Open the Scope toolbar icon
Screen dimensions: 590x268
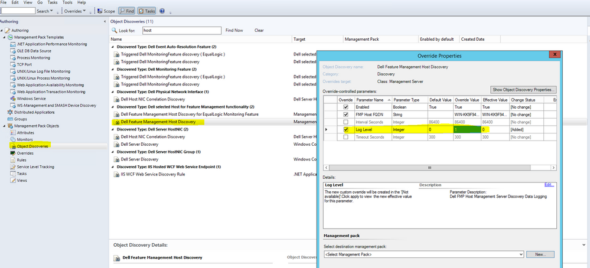[x=99, y=11]
